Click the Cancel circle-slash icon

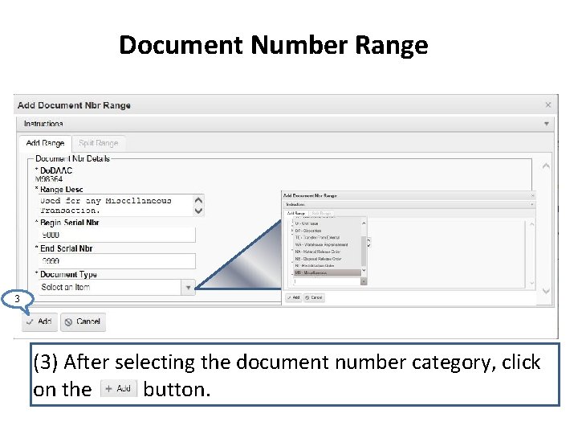(x=68, y=322)
